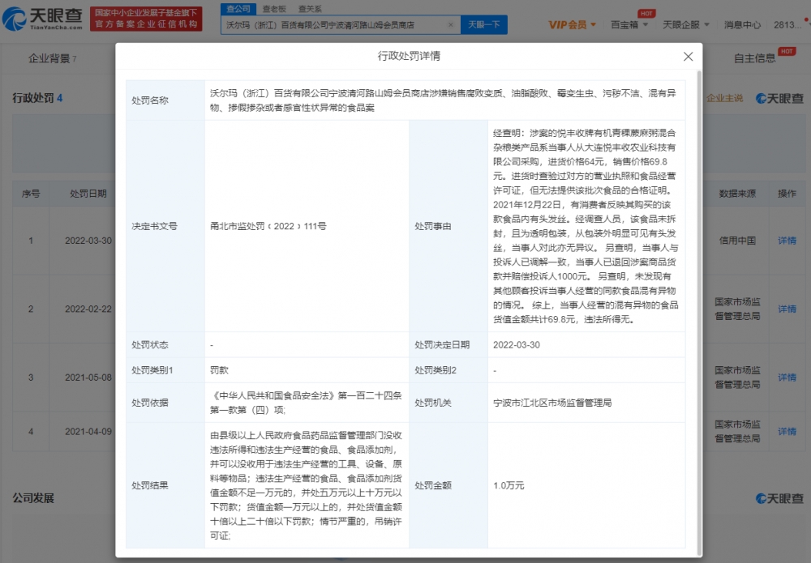Close the 行政处罚详情 dialog

click(688, 57)
